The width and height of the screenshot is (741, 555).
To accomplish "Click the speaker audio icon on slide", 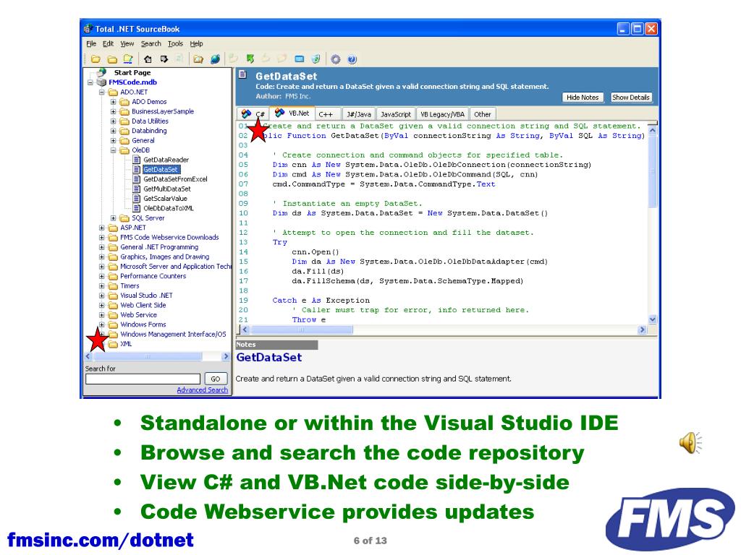I will pyautogui.click(x=691, y=443).
